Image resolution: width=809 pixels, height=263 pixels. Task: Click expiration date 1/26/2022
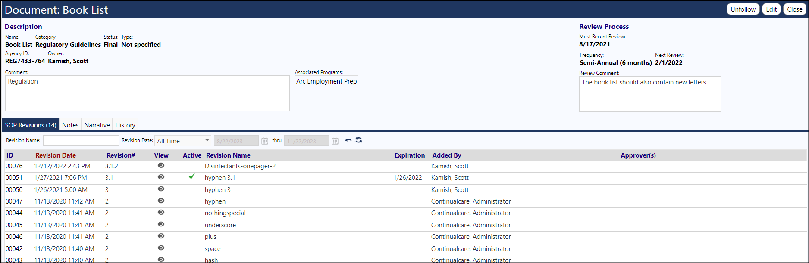point(408,178)
